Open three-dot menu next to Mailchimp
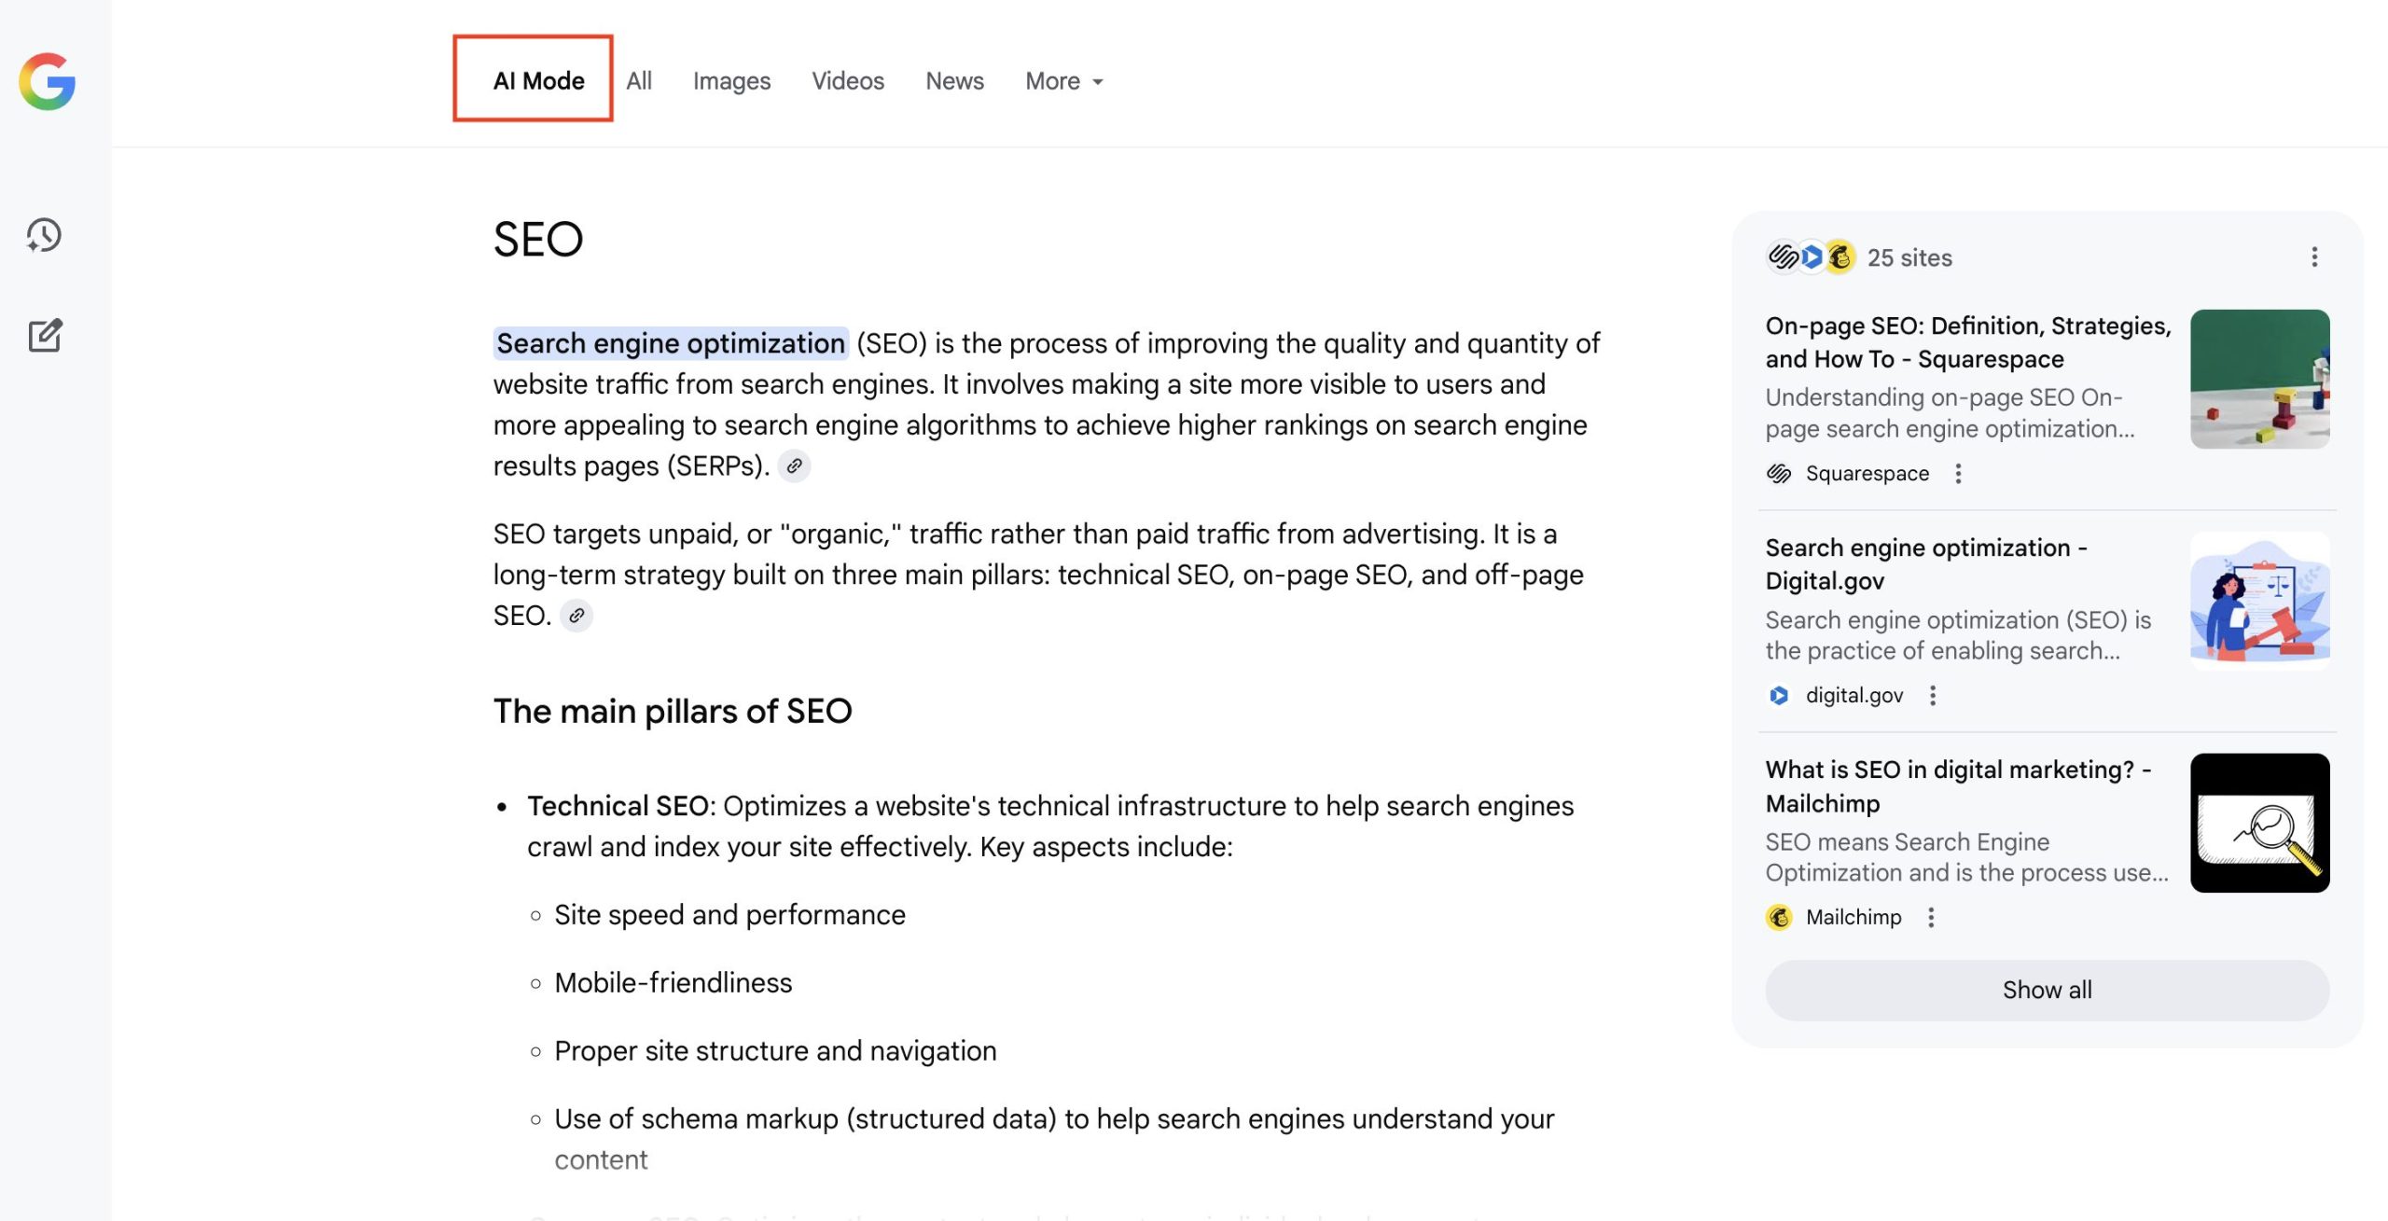This screenshot has height=1221, width=2388. tap(1931, 918)
